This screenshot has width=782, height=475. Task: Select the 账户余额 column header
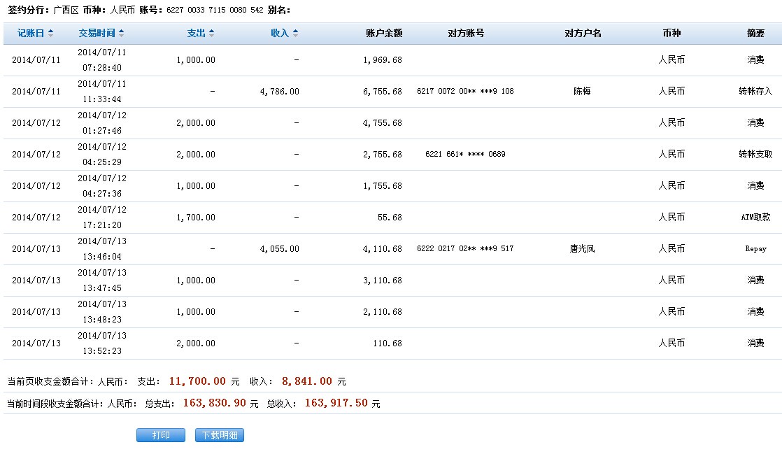click(384, 34)
